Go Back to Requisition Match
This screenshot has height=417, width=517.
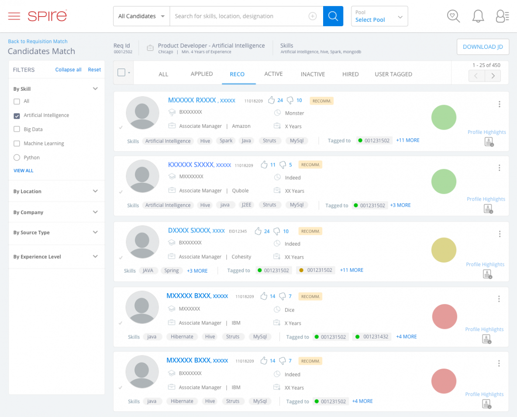pos(38,41)
